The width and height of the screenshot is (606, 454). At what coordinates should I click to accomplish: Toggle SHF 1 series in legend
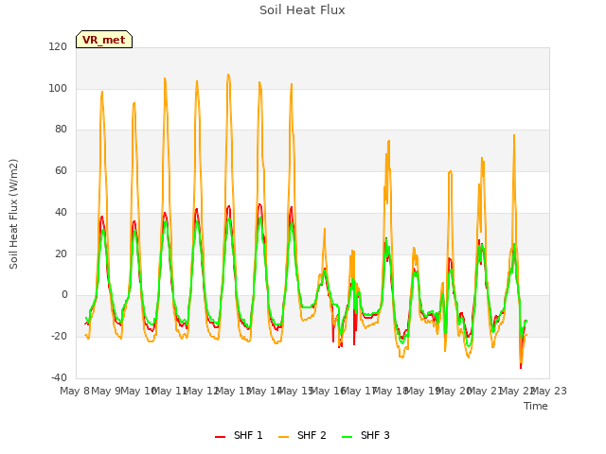(x=239, y=435)
